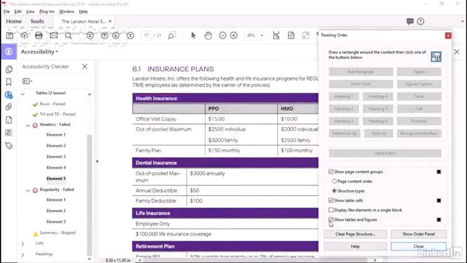
Task: Click the fit width scrolling icon
Action: pyautogui.click(x=276, y=36)
